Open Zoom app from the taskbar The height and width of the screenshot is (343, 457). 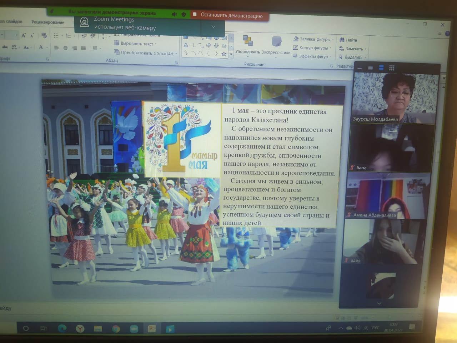coord(134,329)
